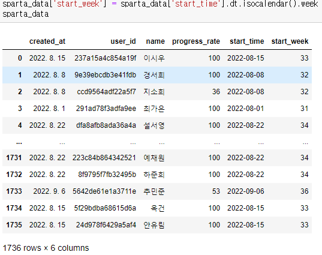Click row index 1733
Screen dimensions: 322x255
[x=14, y=191]
